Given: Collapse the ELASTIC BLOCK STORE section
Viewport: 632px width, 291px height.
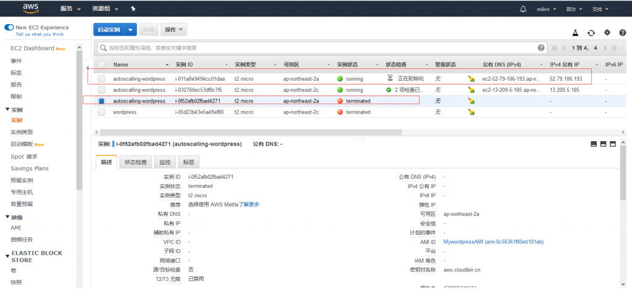Looking at the screenshot, I should pyautogui.click(x=7, y=256).
